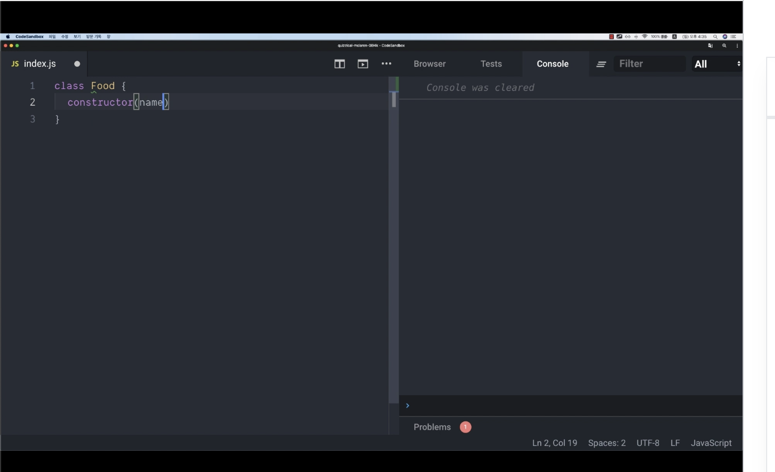The image size is (775, 472).
Task: Open the Problems panel
Action: 432,427
